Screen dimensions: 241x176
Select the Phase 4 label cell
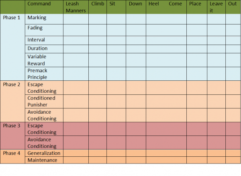pyautogui.click(x=12, y=153)
